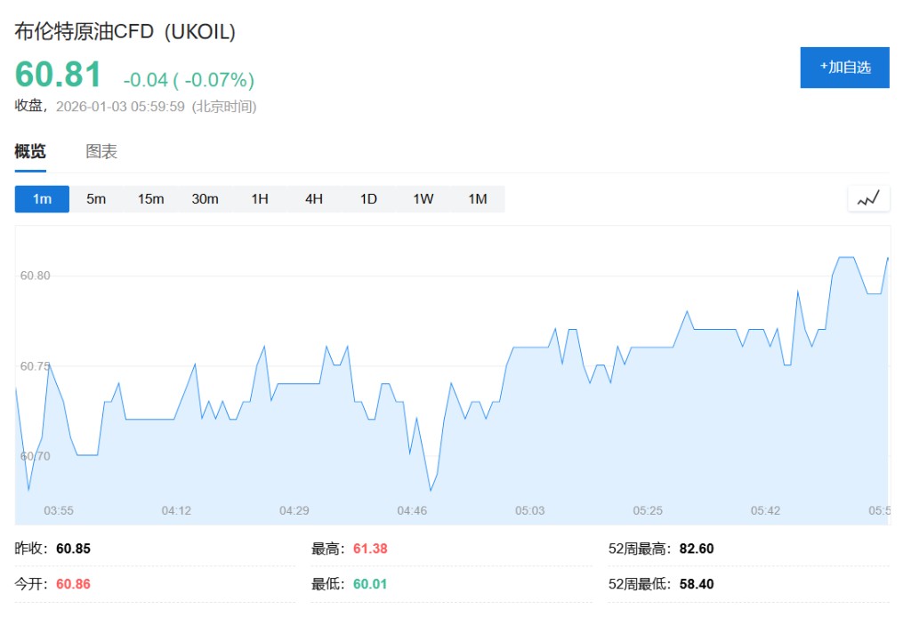Screen dimensions: 911x617
Task: Click the 05:03 time marker on chart
Action: 530,510
